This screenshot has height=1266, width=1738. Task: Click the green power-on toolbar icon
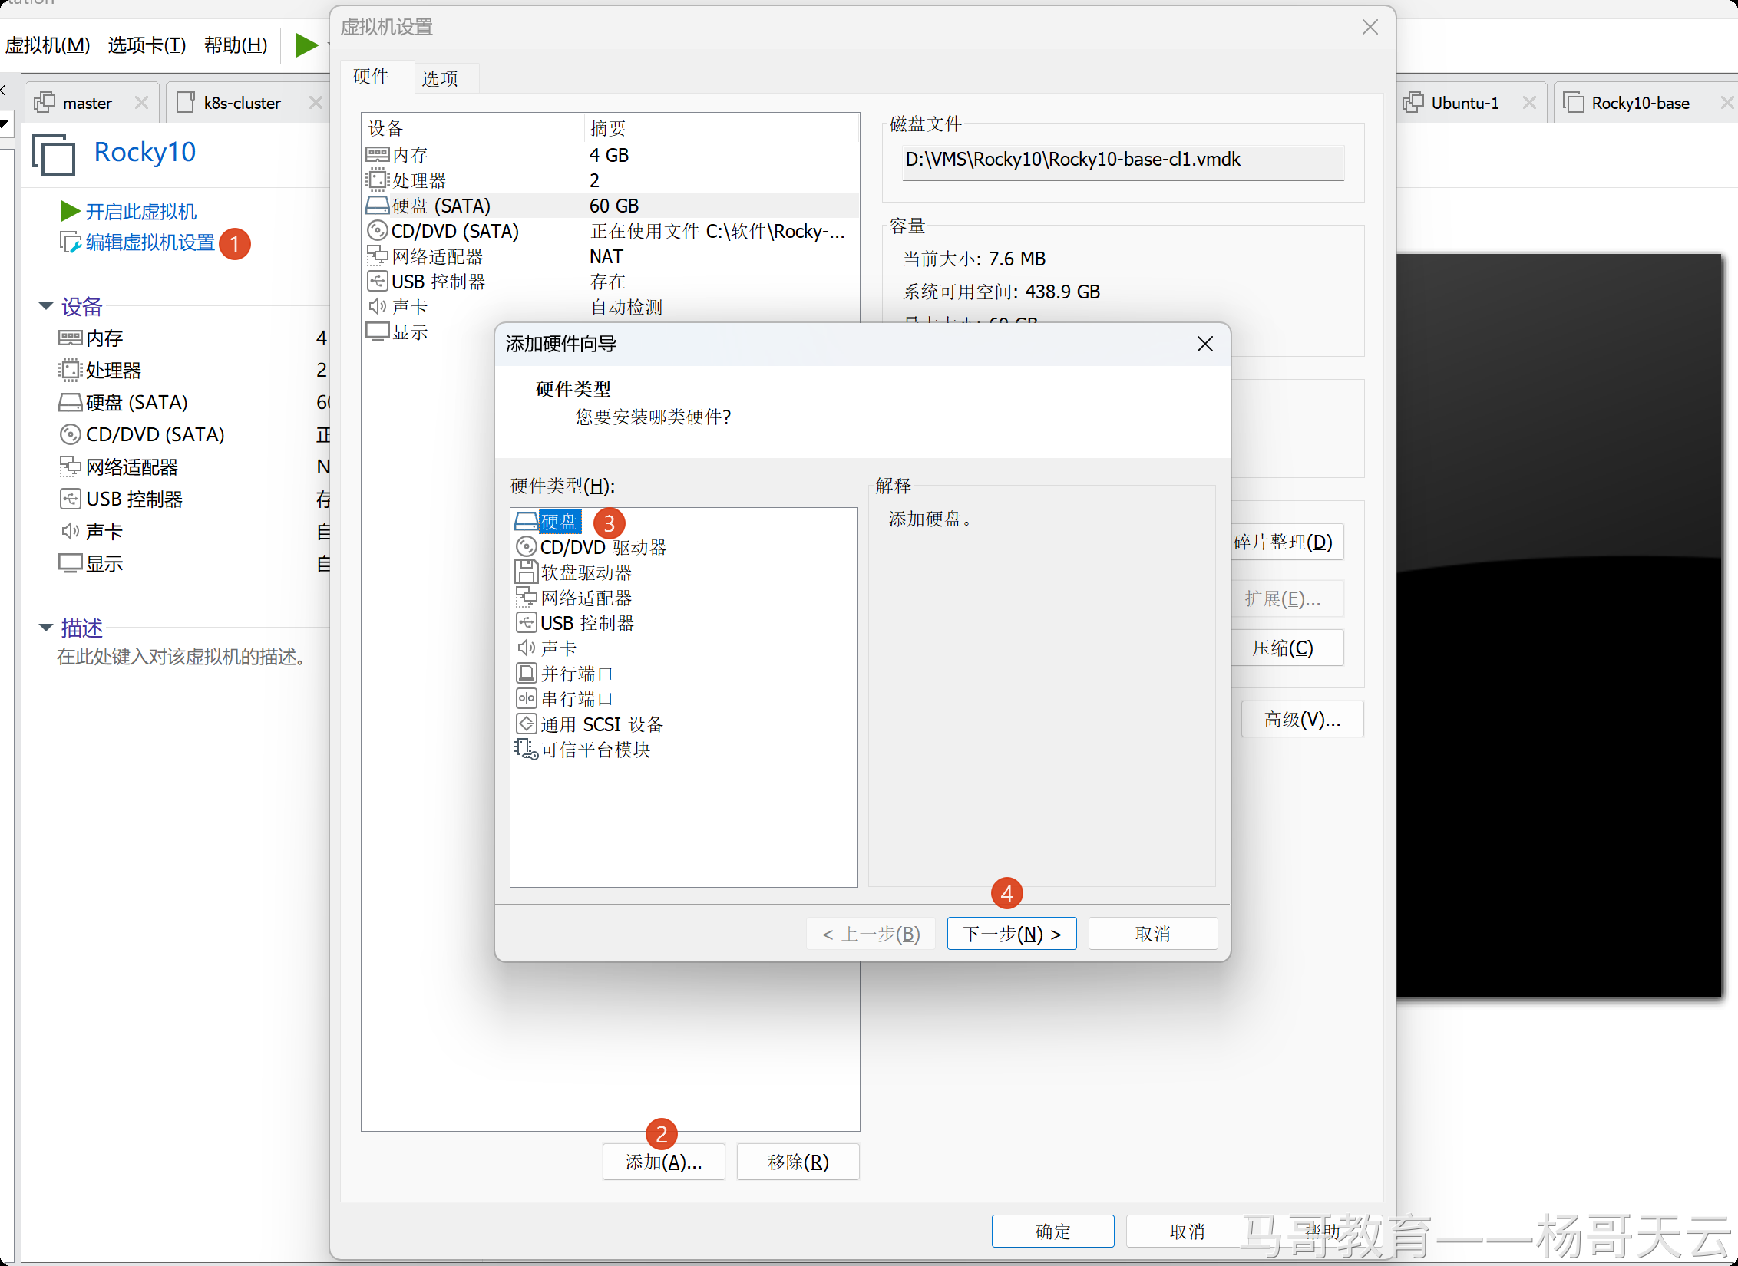point(306,45)
